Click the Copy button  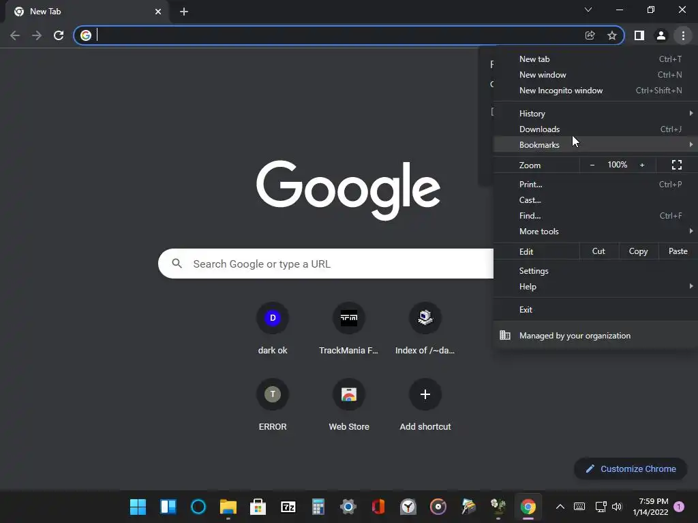click(x=638, y=251)
